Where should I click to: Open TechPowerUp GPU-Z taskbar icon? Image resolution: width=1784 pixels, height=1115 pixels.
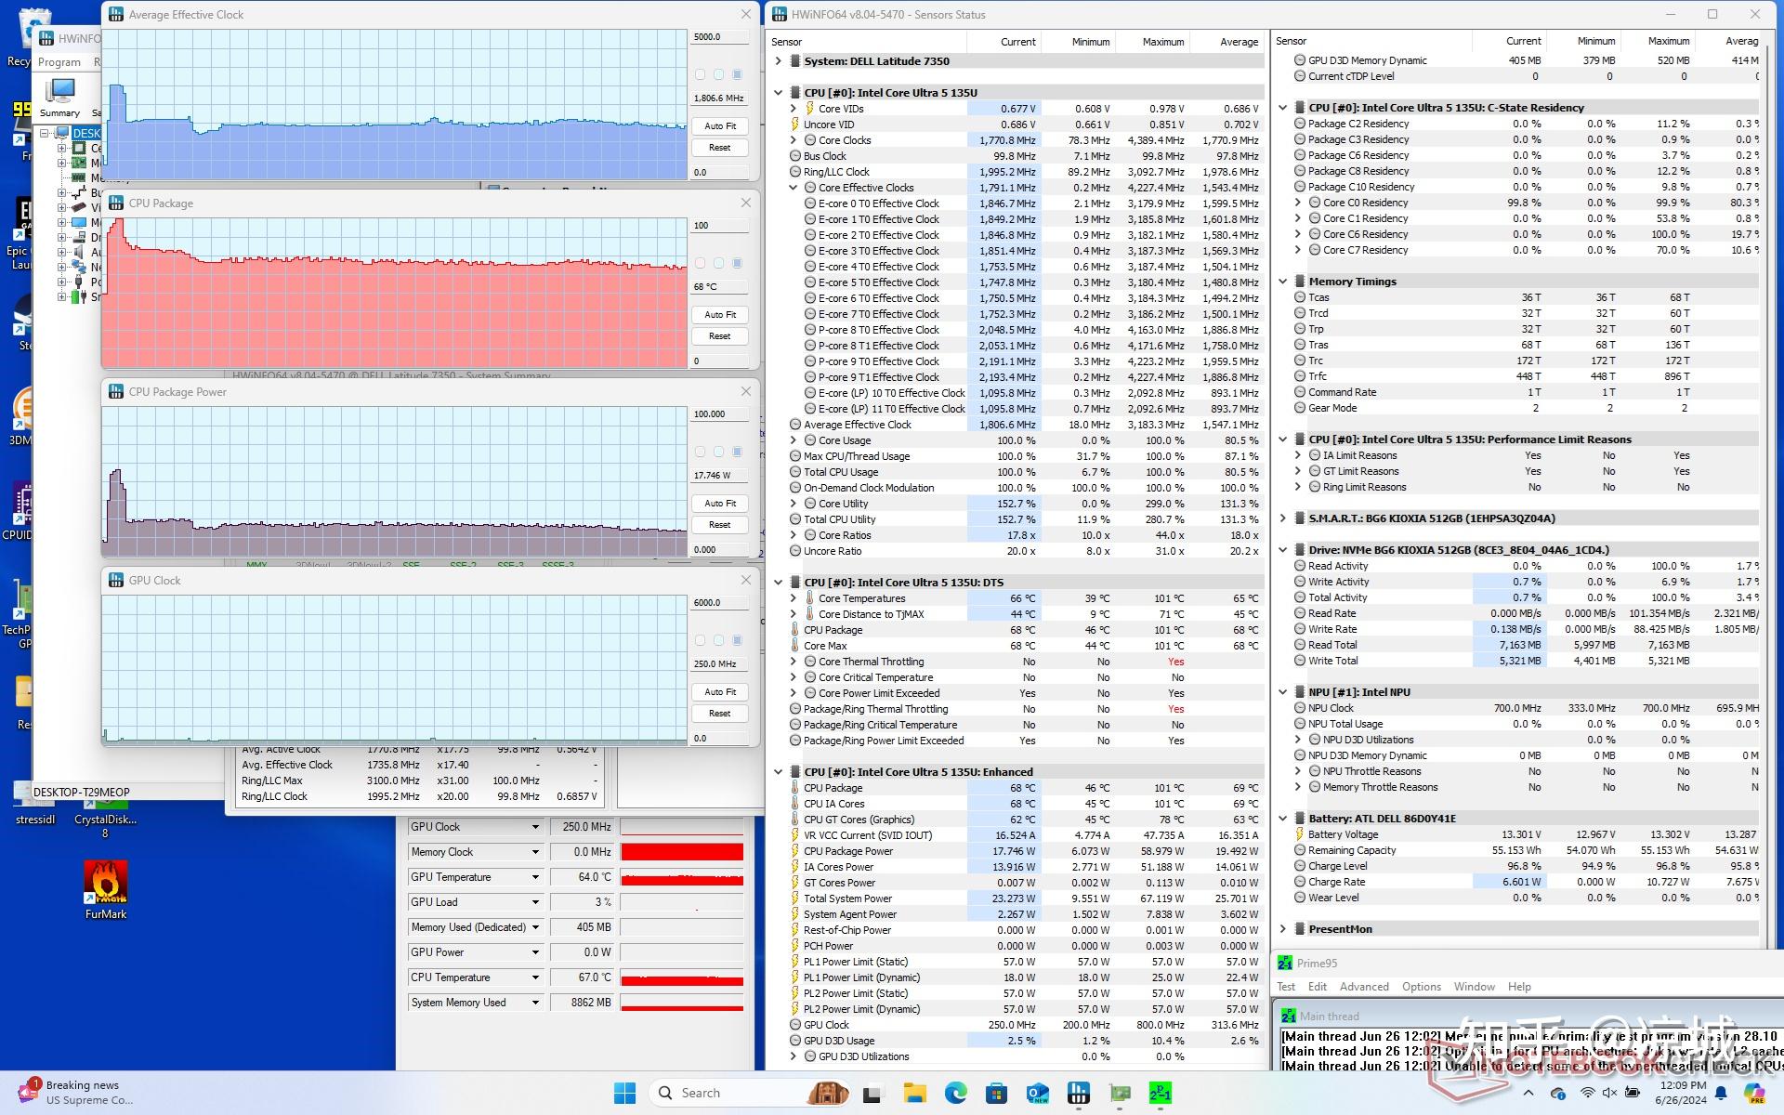pos(1119,1093)
